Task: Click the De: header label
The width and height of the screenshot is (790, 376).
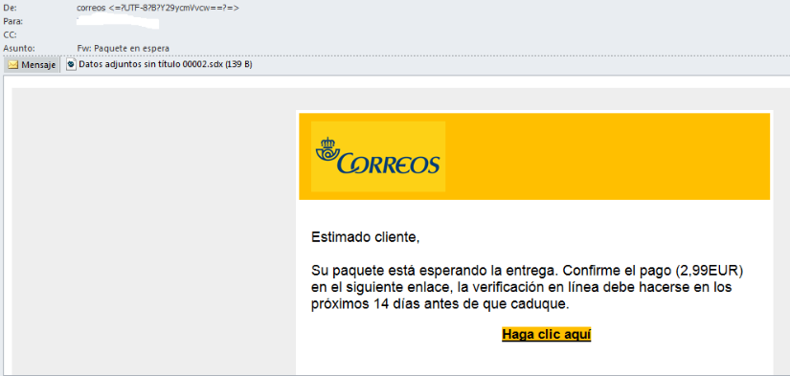Action: (x=11, y=8)
